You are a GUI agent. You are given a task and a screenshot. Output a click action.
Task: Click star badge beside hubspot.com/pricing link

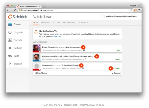pos(97,56)
